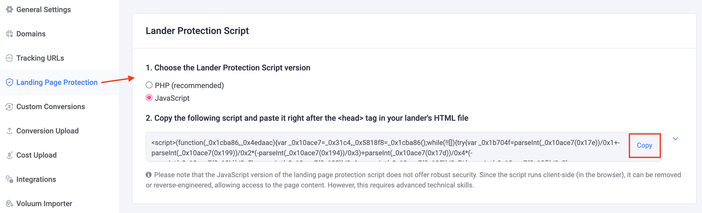Click the Conversion Upload arrow icon
702x213 pixels.
[x=9, y=131]
